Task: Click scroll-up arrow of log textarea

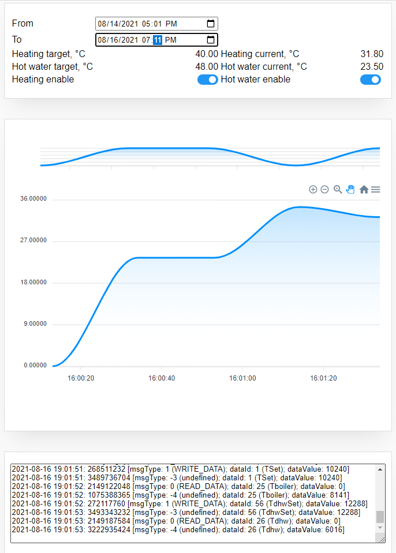Action: click(380, 469)
